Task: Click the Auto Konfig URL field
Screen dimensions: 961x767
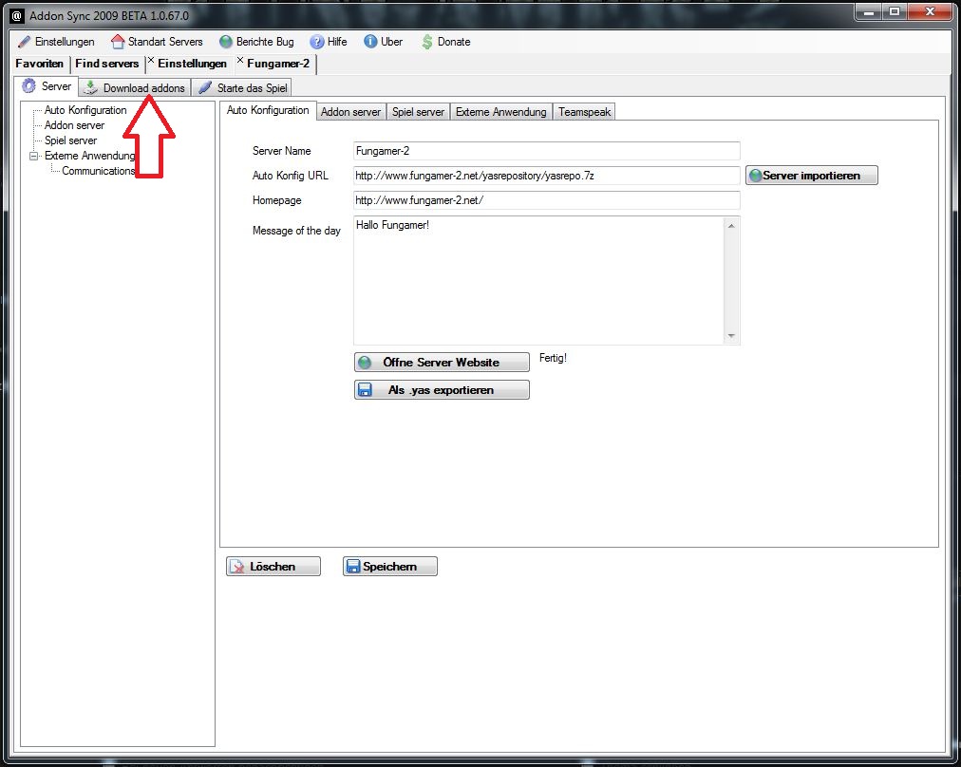Action: tap(546, 176)
